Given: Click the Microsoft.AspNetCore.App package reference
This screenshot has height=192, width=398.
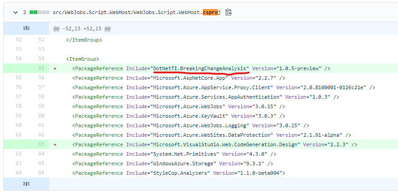Looking at the screenshot, I should pyautogui.click(x=189, y=78).
